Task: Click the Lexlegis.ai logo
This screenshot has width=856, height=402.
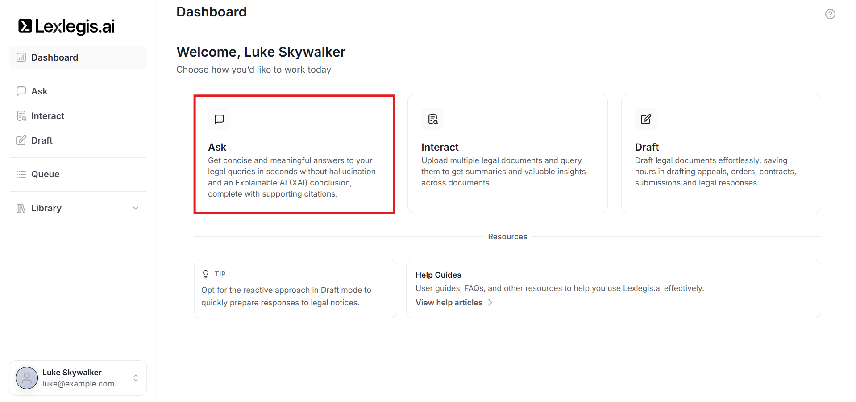Action: [66, 26]
